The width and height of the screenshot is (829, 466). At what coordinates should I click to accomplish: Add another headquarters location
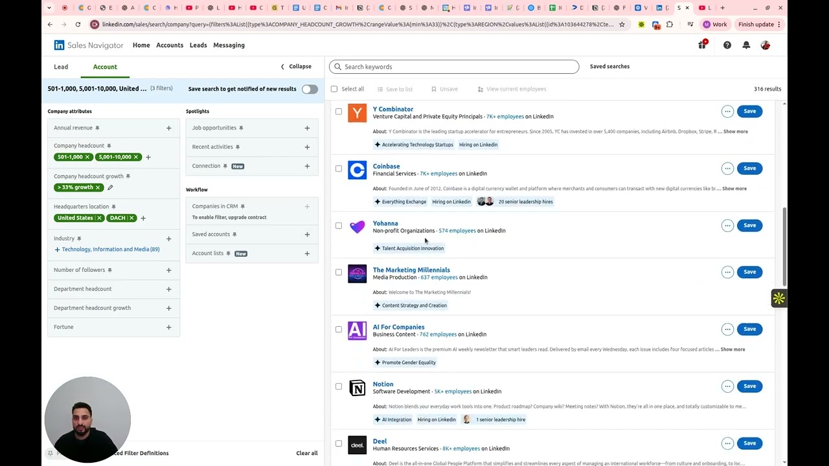(143, 218)
